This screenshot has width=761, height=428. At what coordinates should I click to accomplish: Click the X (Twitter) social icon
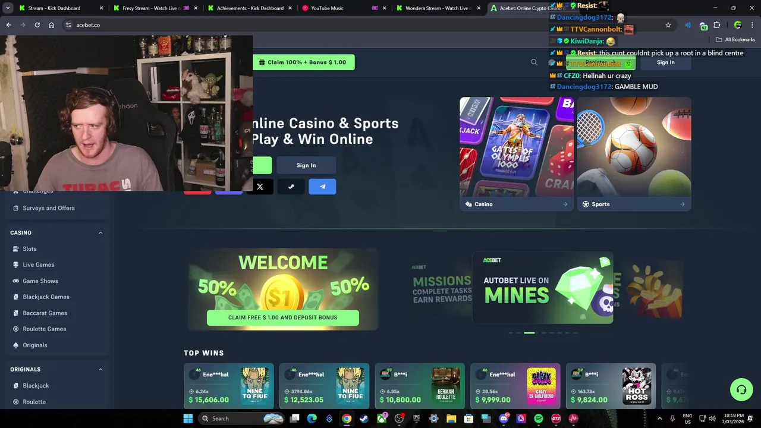(x=260, y=187)
